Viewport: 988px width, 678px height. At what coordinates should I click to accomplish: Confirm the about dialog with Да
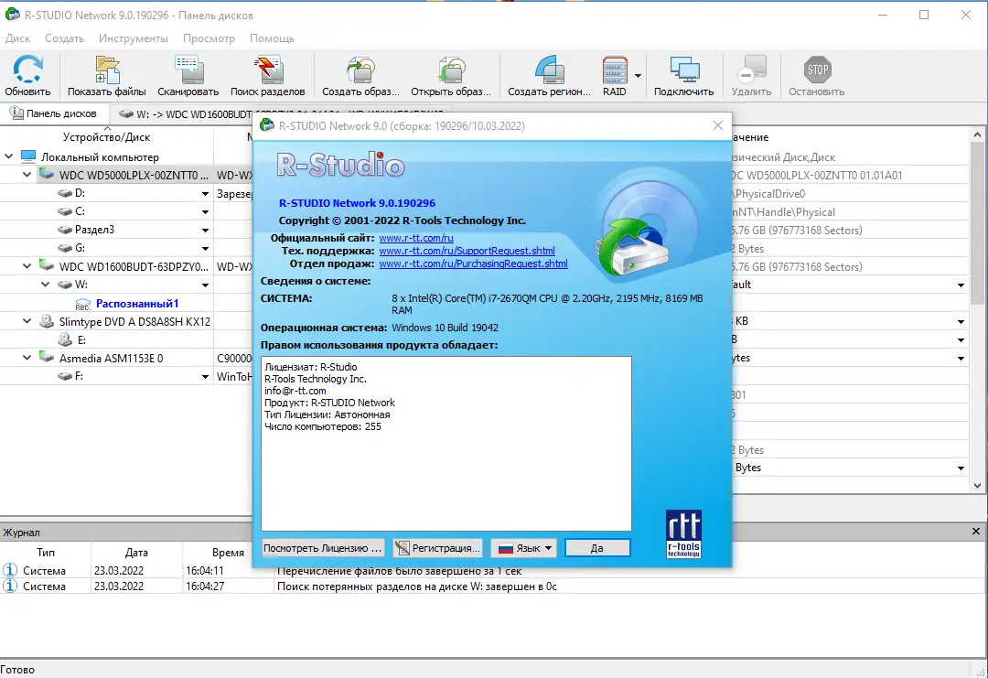click(596, 548)
